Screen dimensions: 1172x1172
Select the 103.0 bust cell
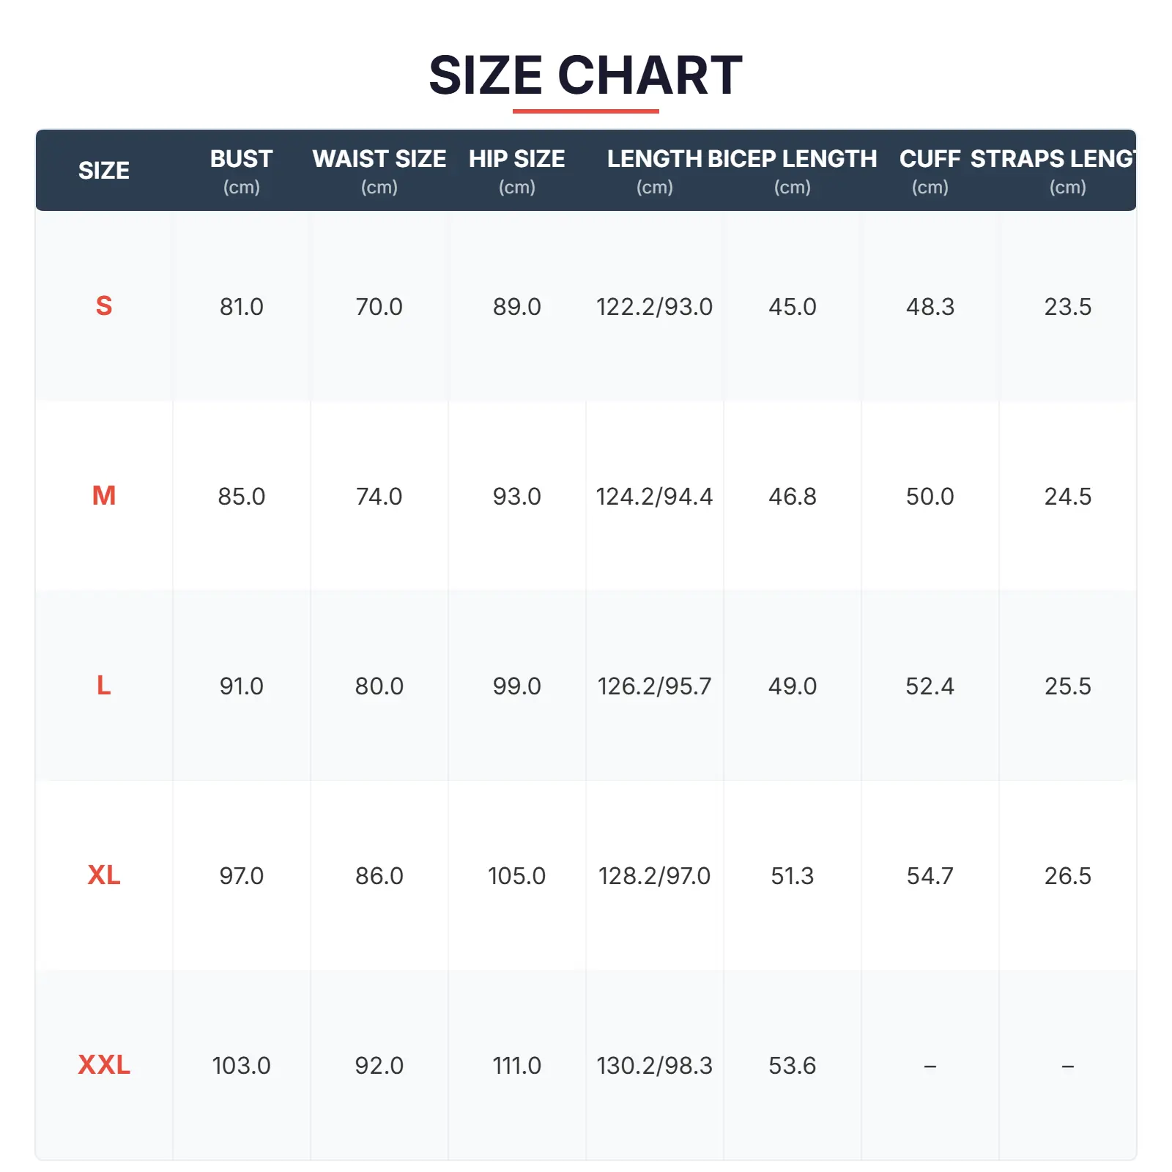point(241,1065)
